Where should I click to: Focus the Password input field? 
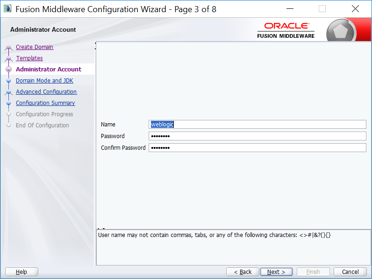(257, 136)
